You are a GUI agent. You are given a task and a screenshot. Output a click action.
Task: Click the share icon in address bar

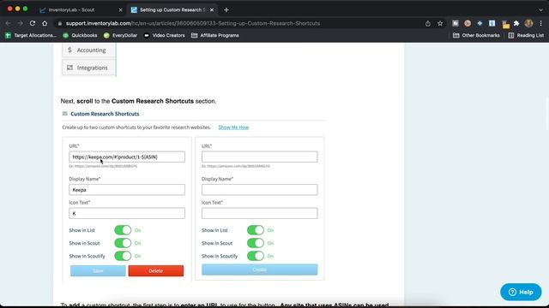(x=428, y=23)
